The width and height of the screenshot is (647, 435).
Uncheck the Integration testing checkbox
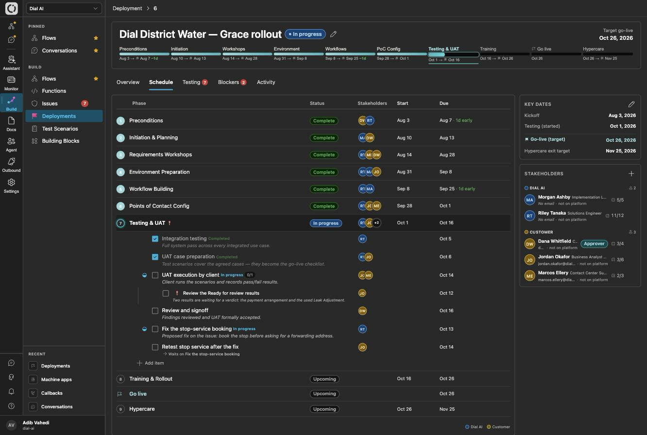155,239
